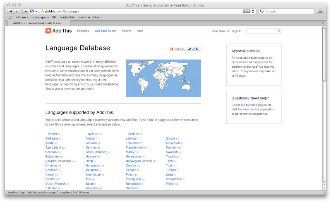This screenshot has height=202, width=331.
Task: Click the vertical scrollbar thumb
Action: coord(324,55)
